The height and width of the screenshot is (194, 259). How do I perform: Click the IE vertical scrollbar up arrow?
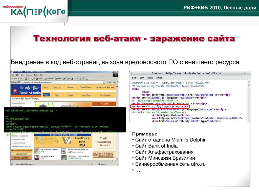pos(117,86)
